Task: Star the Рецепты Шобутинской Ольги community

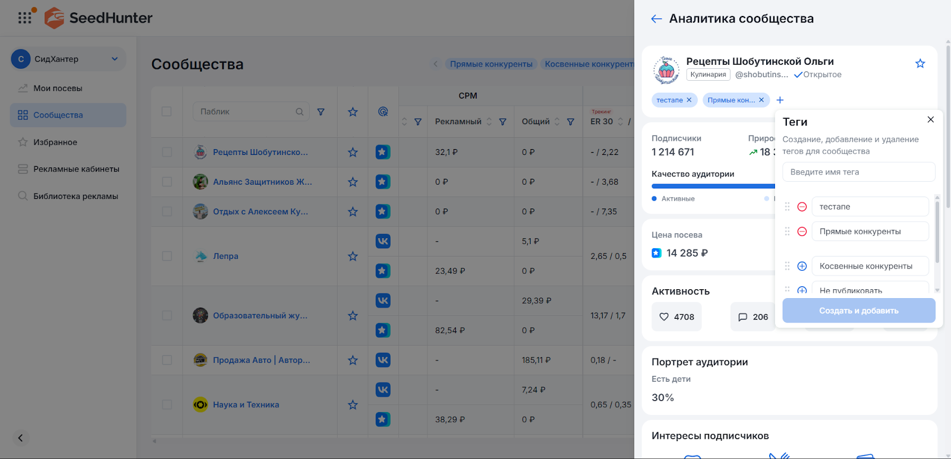Action: pyautogui.click(x=920, y=64)
